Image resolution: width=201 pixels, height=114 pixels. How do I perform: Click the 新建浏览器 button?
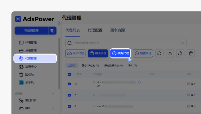click(31, 31)
